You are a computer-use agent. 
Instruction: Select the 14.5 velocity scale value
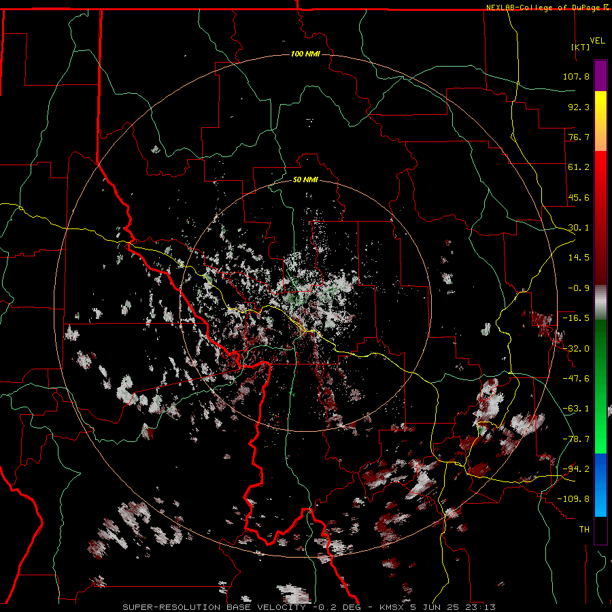click(579, 258)
